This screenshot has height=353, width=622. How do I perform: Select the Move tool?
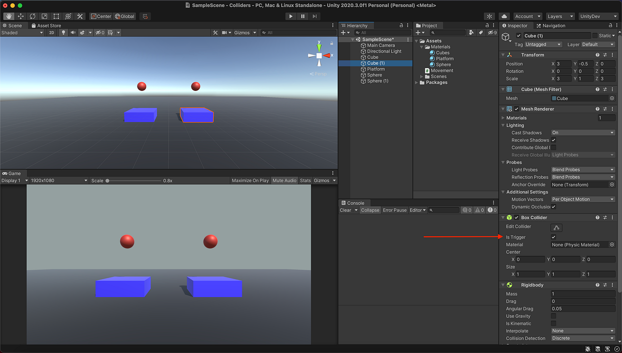pos(20,16)
